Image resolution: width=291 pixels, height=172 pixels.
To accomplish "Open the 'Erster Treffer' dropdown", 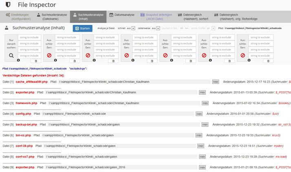I will [211, 28].
